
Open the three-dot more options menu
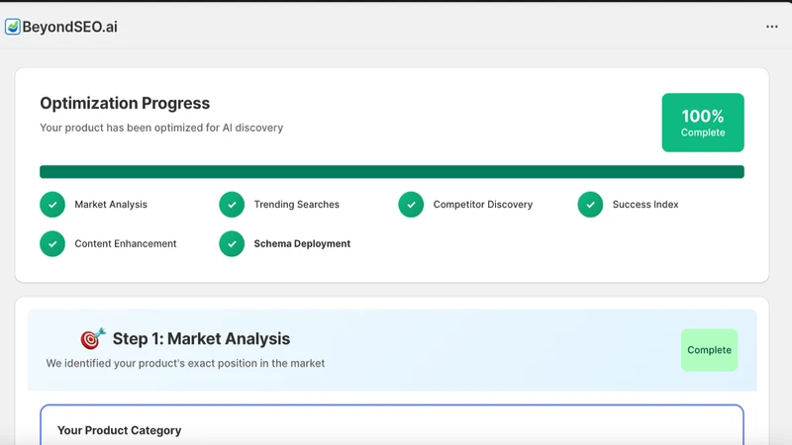(772, 27)
